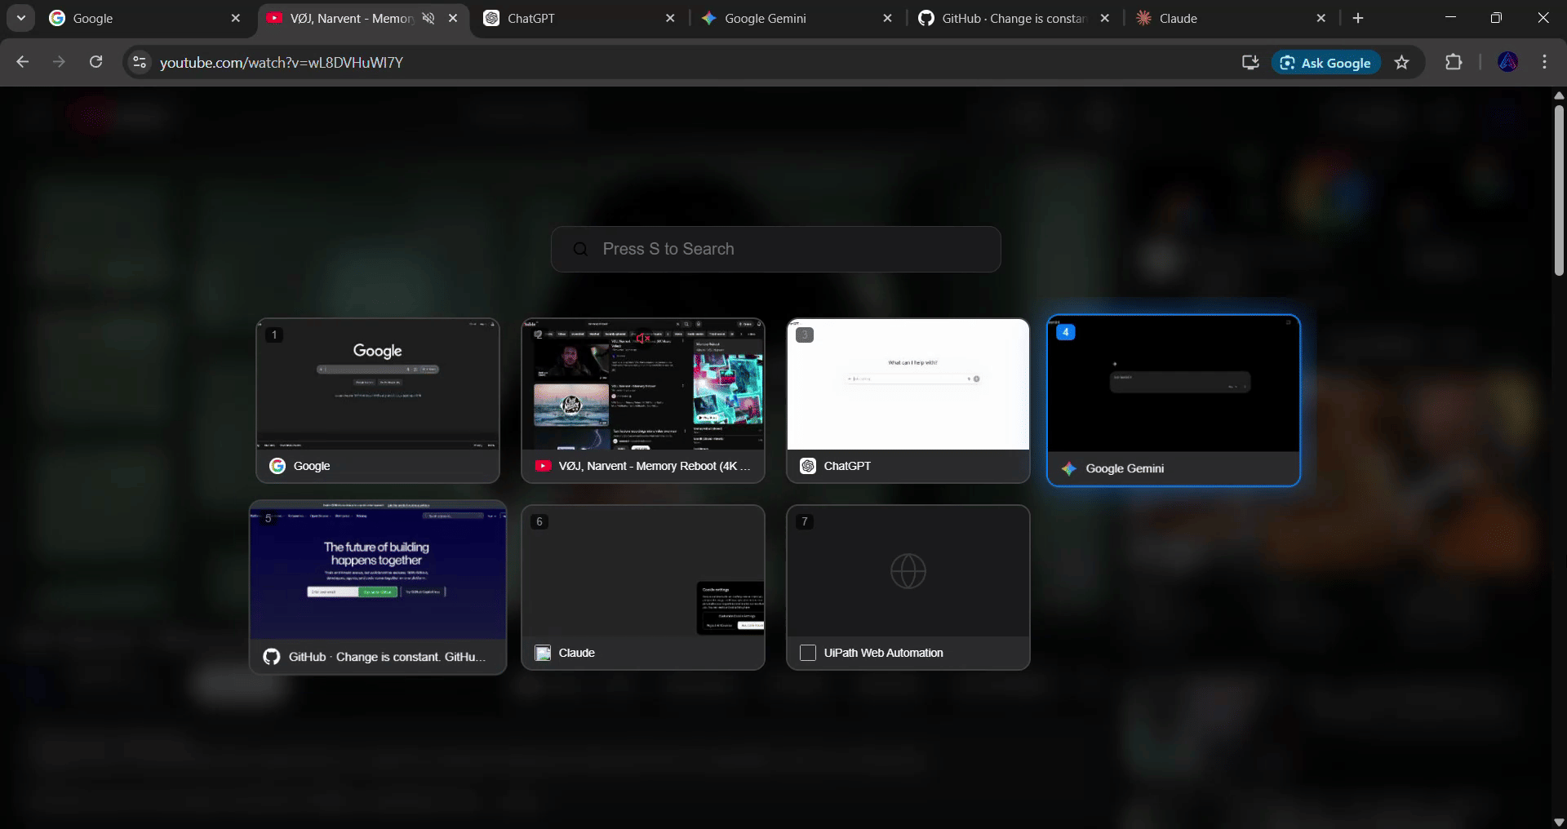Screen dimensions: 1567x829
Task: Bookmark this page with the star icon
Action: click(x=1401, y=63)
